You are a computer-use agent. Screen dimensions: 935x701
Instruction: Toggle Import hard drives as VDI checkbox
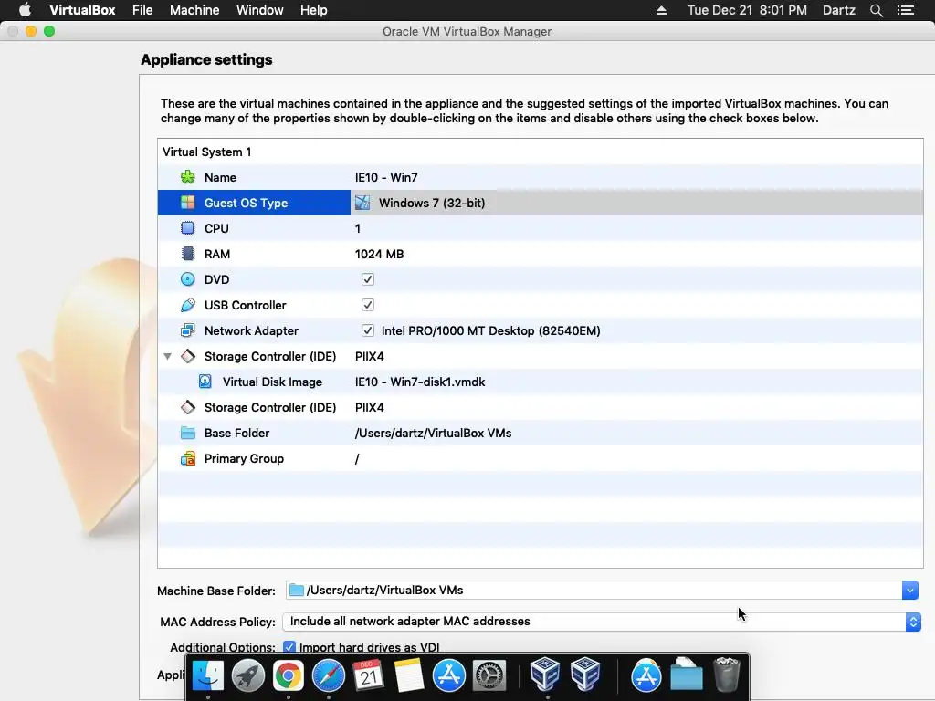289,647
